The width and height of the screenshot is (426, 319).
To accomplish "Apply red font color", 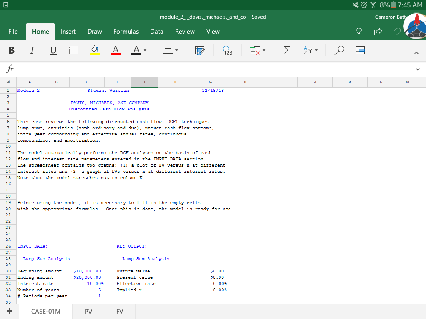I will click(115, 50).
